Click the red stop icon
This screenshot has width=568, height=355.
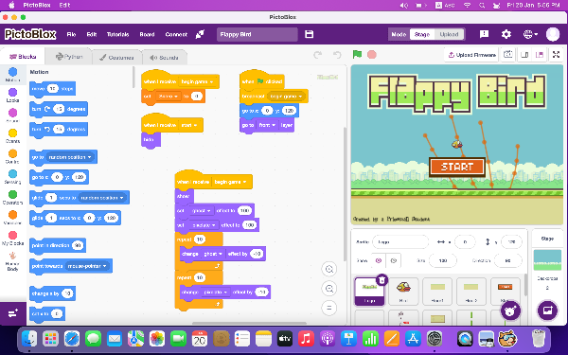point(372,55)
